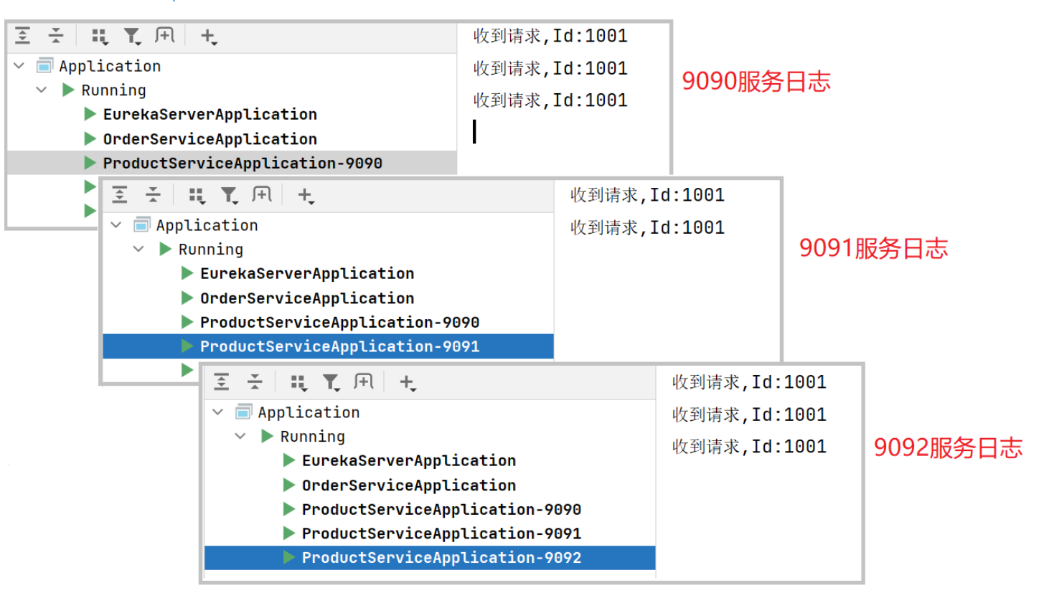The image size is (1044, 593).
Task: Open Filter in the panel with 9090 selected
Action: pos(132,36)
